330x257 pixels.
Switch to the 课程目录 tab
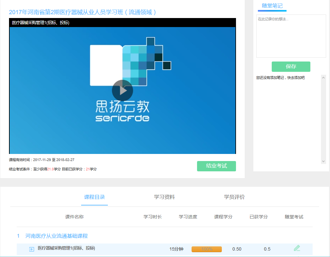(x=95, y=197)
